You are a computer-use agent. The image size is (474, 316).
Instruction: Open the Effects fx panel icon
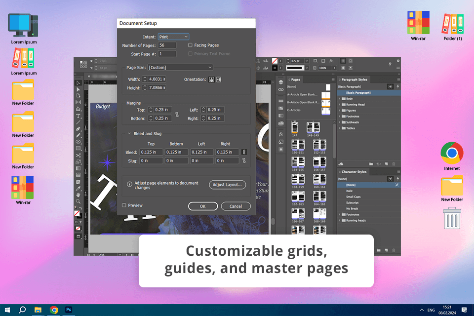pos(281,134)
